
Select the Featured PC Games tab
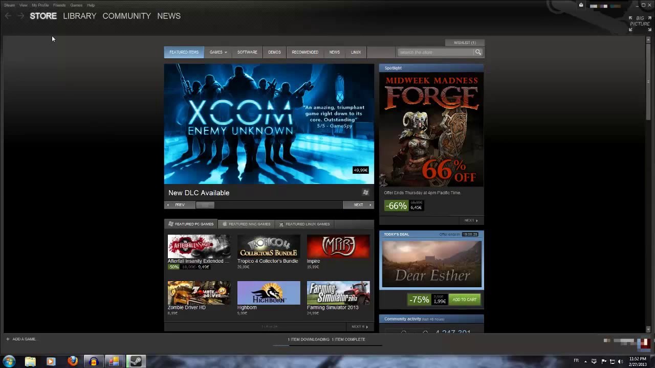tap(190, 224)
